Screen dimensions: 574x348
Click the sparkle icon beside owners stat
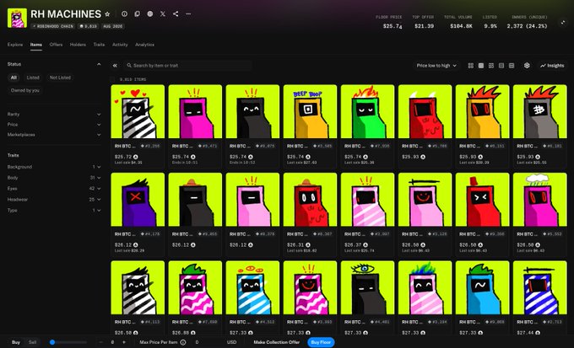tap(563, 23)
